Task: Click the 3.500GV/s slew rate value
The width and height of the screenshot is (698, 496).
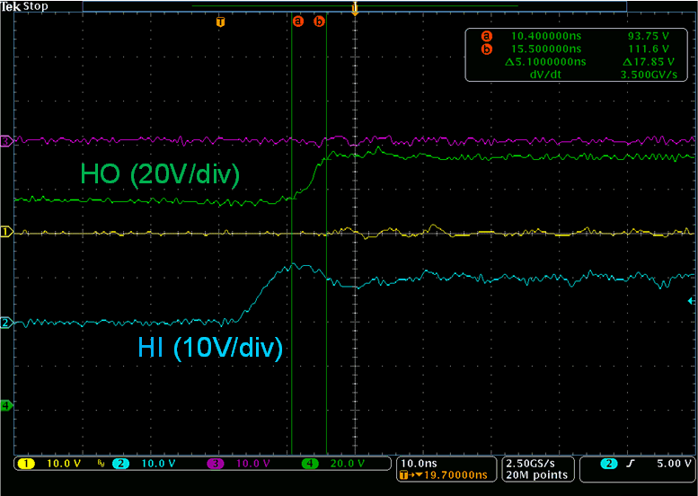Action: [x=649, y=75]
